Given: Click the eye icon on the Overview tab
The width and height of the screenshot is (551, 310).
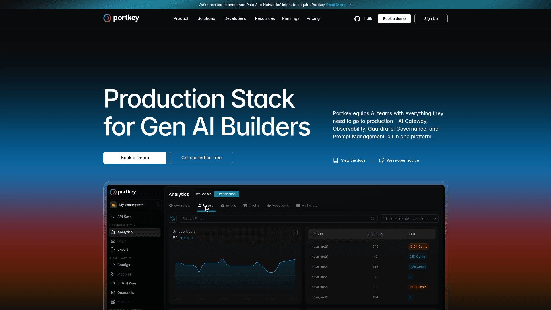Looking at the screenshot, I should coord(171,206).
